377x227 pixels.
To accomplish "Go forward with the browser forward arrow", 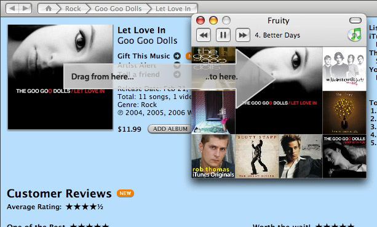I will click(x=25, y=9).
